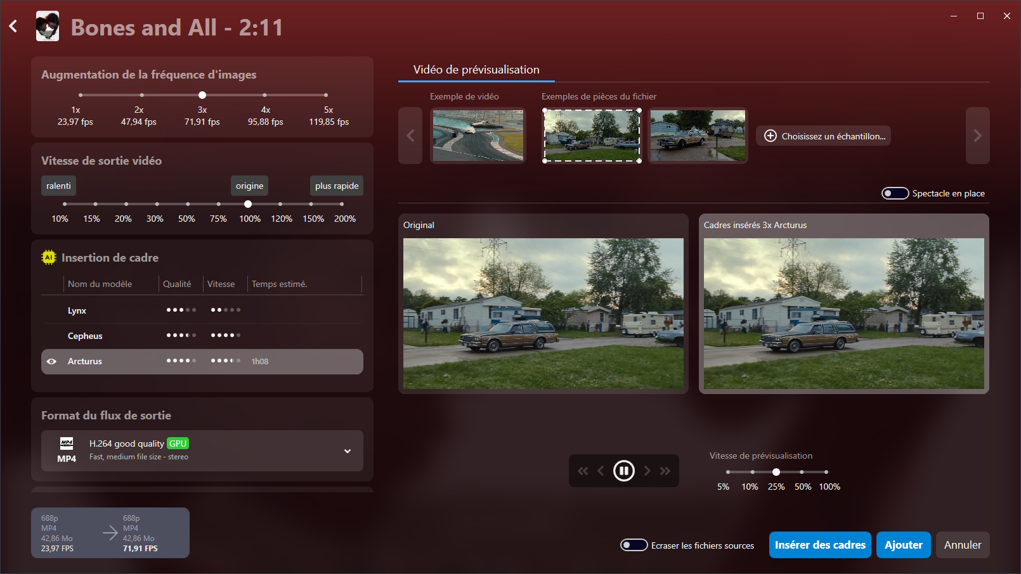Screen dimensions: 1021x574
Task: Set frame rate multiplier to 2x
Action: (x=141, y=95)
